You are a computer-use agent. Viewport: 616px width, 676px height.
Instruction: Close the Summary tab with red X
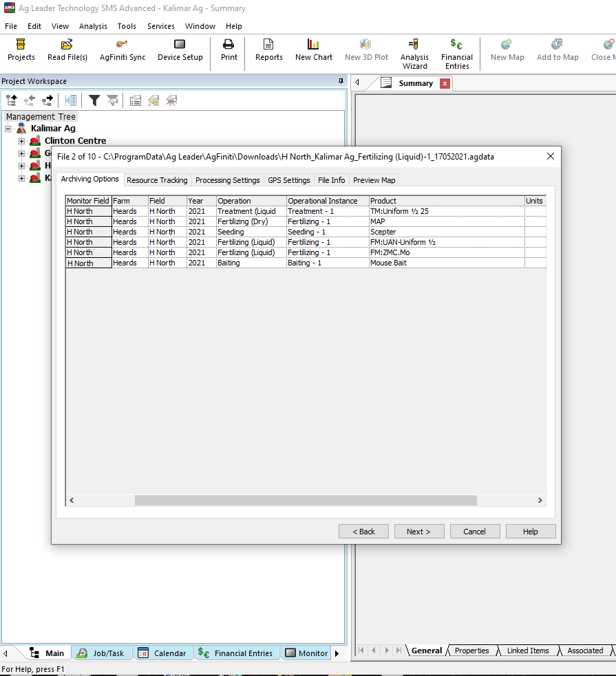coord(445,84)
